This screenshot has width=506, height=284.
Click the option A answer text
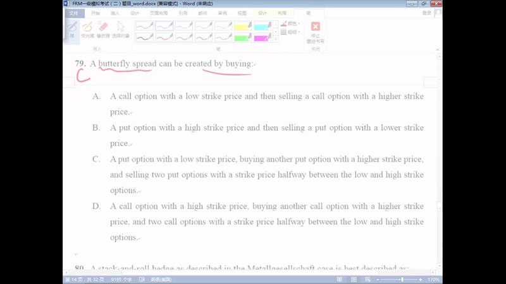[266, 104]
